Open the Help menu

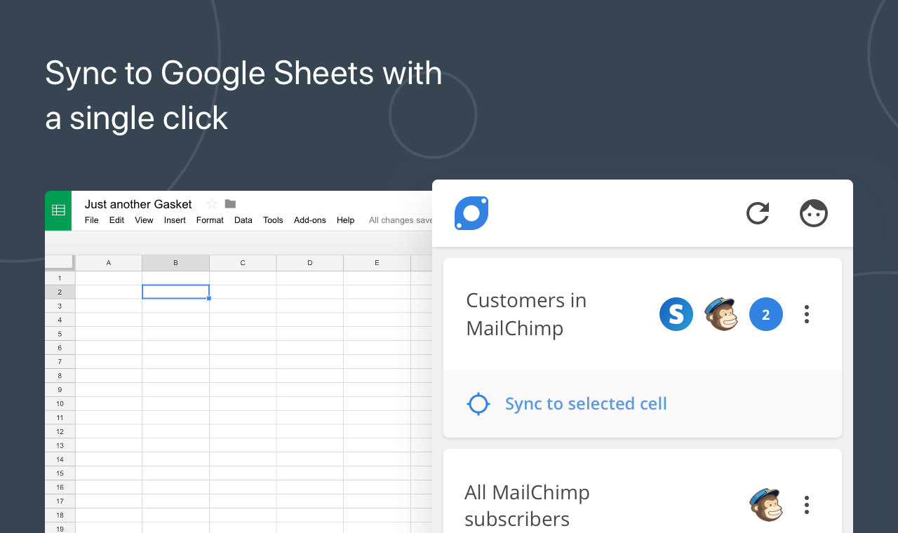[x=345, y=220]
